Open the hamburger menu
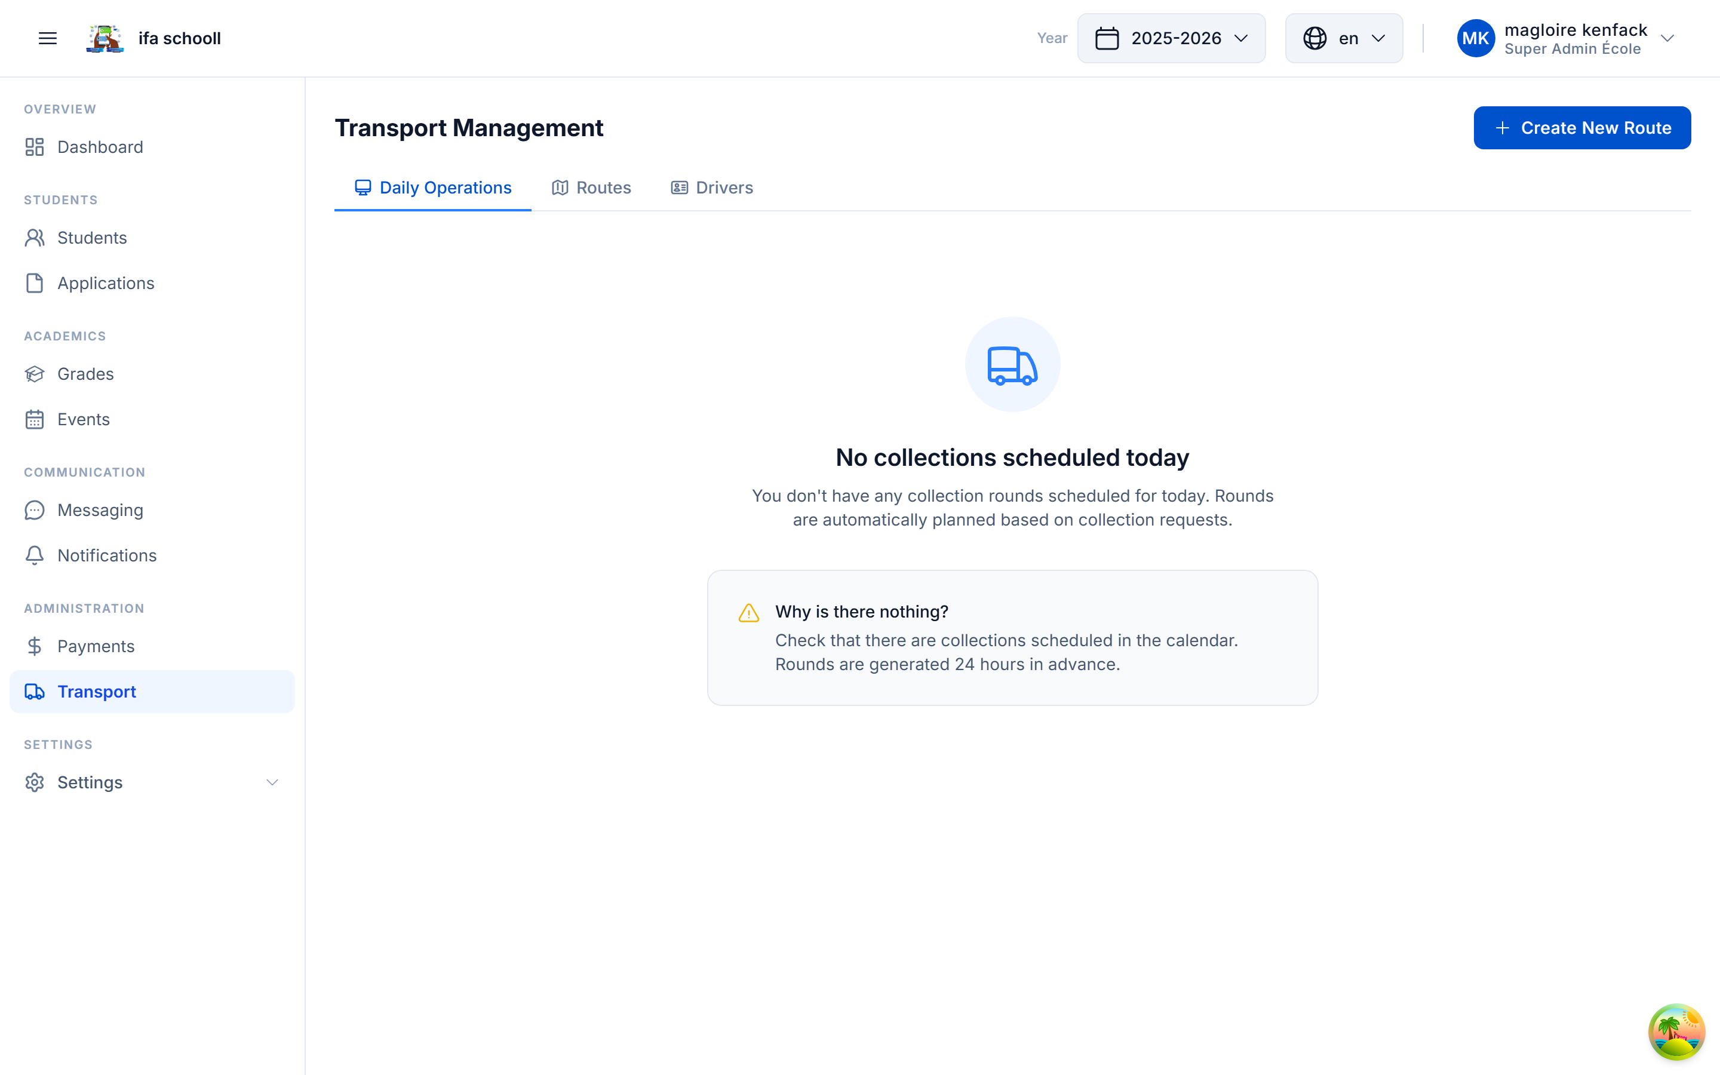 (x=47, y=38)
